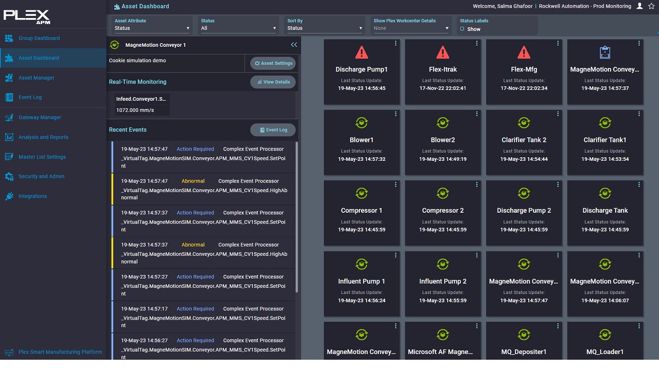Screen dimensions: 659x370
Task: Open the Sort By dropdown
Action: pyautogui.click(x=325, y=28)
